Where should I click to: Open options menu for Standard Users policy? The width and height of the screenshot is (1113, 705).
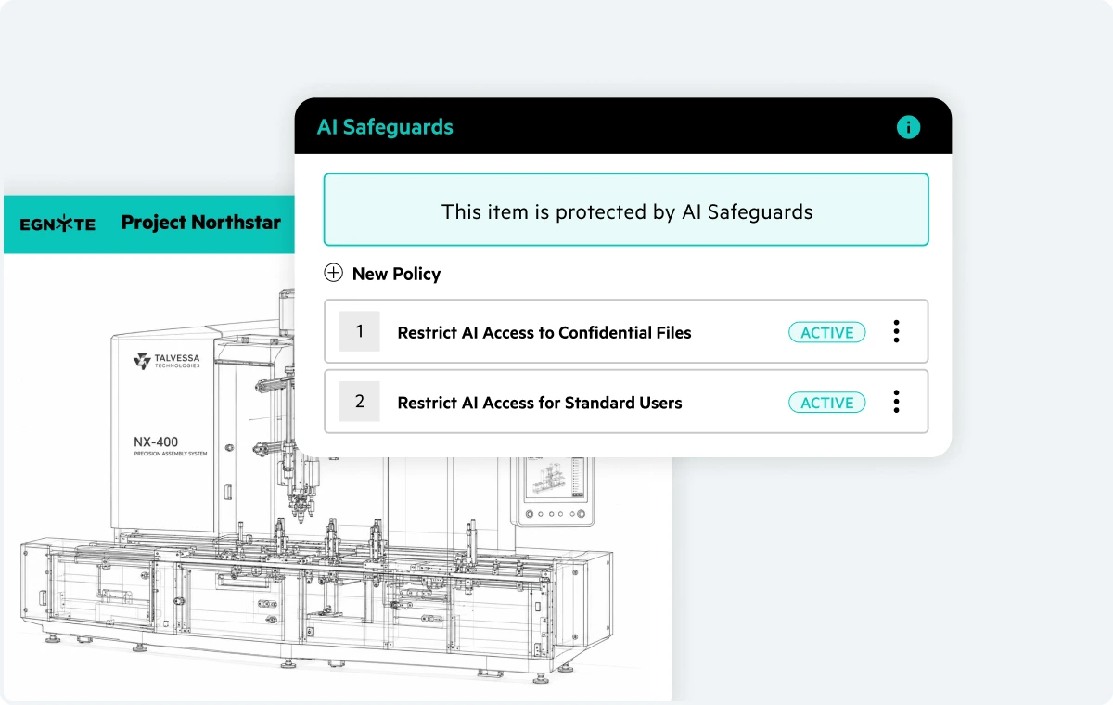[896, 402]
